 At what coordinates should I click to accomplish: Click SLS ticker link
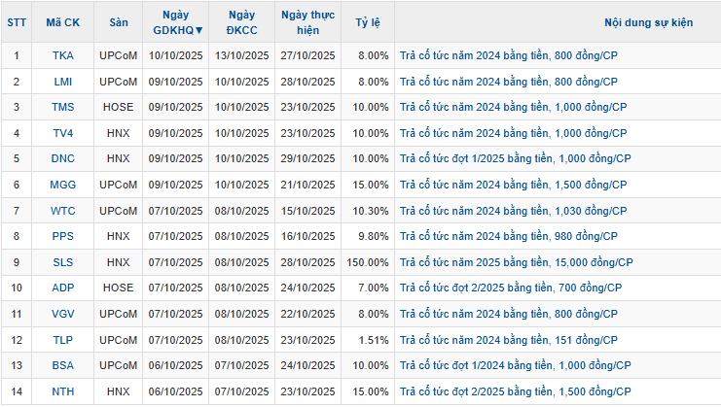coord(62,262)
